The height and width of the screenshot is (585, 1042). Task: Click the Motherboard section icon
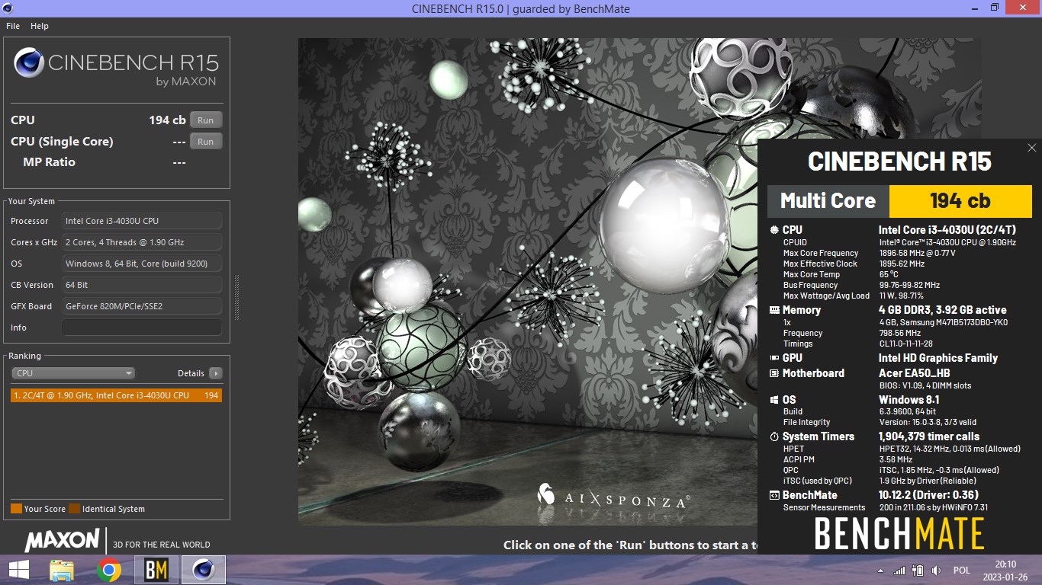tap(774, 373)
